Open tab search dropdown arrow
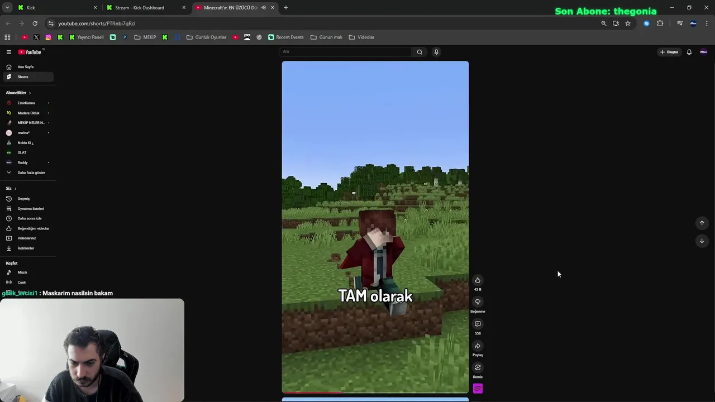Screen dimensions: 715x402 [x=7, y=8]
